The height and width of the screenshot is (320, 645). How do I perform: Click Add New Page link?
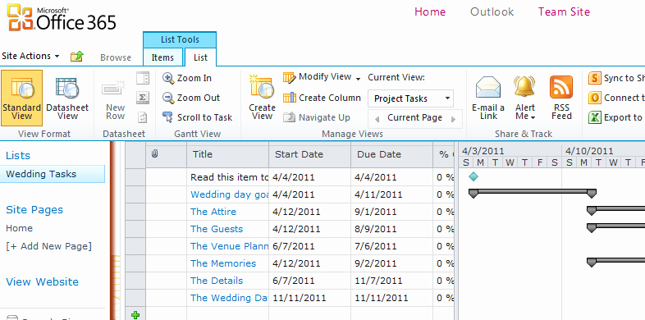point(49,246)
